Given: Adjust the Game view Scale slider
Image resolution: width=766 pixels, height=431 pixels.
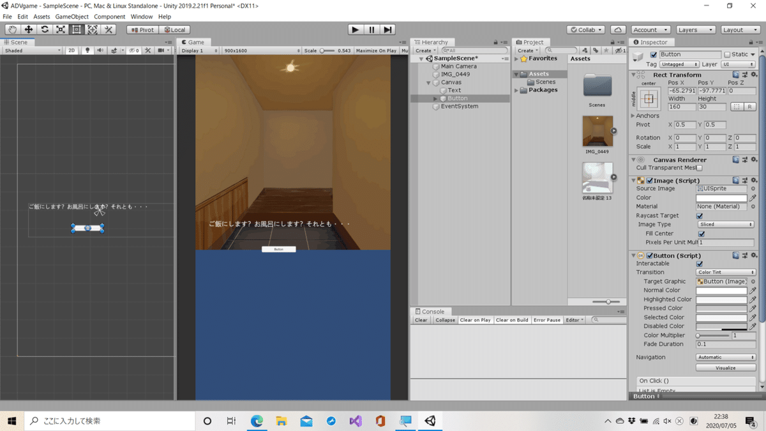Looking at the screenshot, I should tap(327, 50).
